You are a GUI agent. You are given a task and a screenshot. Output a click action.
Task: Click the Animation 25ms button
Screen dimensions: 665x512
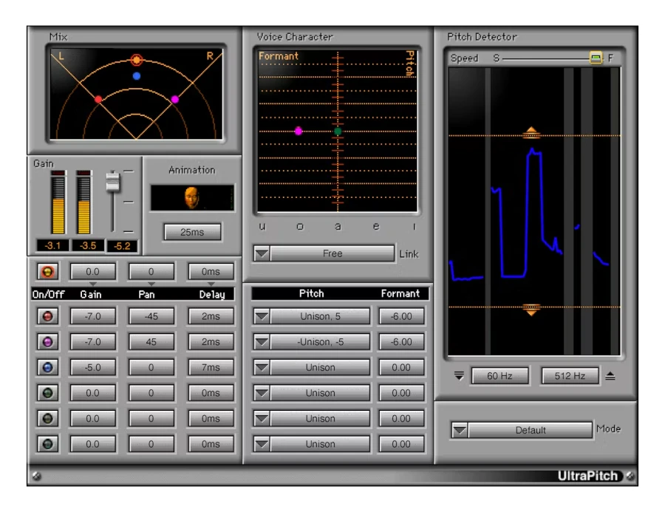click(x=192, y=233)
